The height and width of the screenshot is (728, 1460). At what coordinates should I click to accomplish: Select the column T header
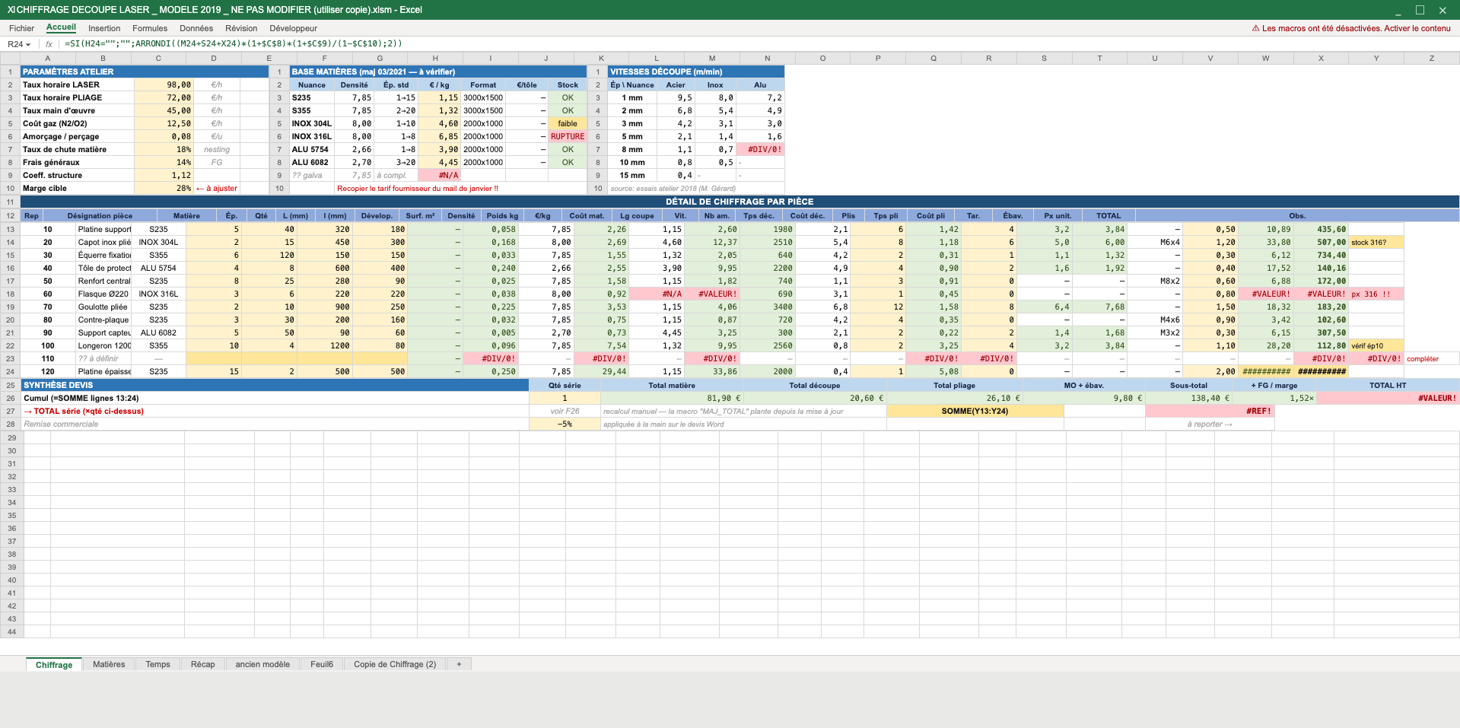(x=1099, y=58)
